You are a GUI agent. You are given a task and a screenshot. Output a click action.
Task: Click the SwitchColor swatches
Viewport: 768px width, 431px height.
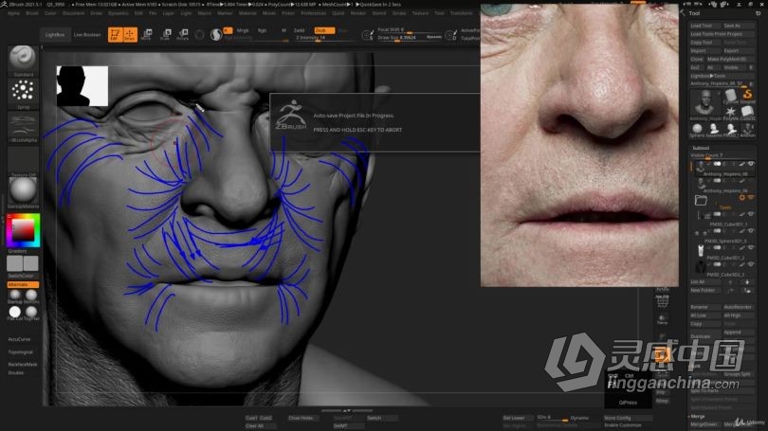[x=23, y=263]
